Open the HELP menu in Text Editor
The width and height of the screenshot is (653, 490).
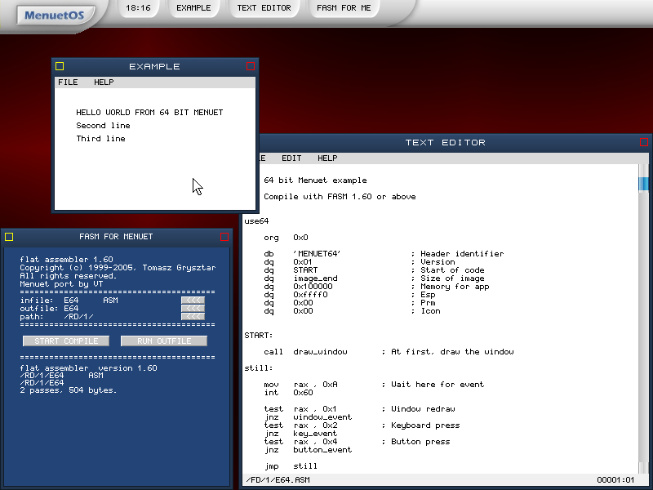pos(327,158)
